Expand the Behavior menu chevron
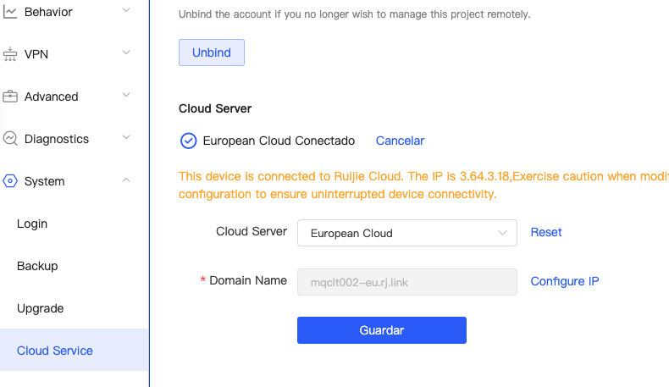 (x=126, y=11)
